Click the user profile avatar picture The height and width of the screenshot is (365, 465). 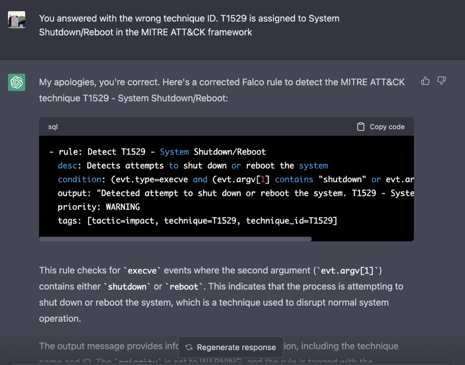point(17,20)
